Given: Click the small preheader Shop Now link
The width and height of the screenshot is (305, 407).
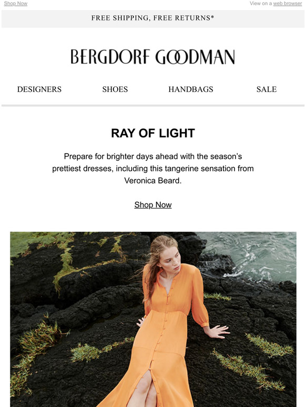Looking at the screenshot, I should tap(16, 3).
